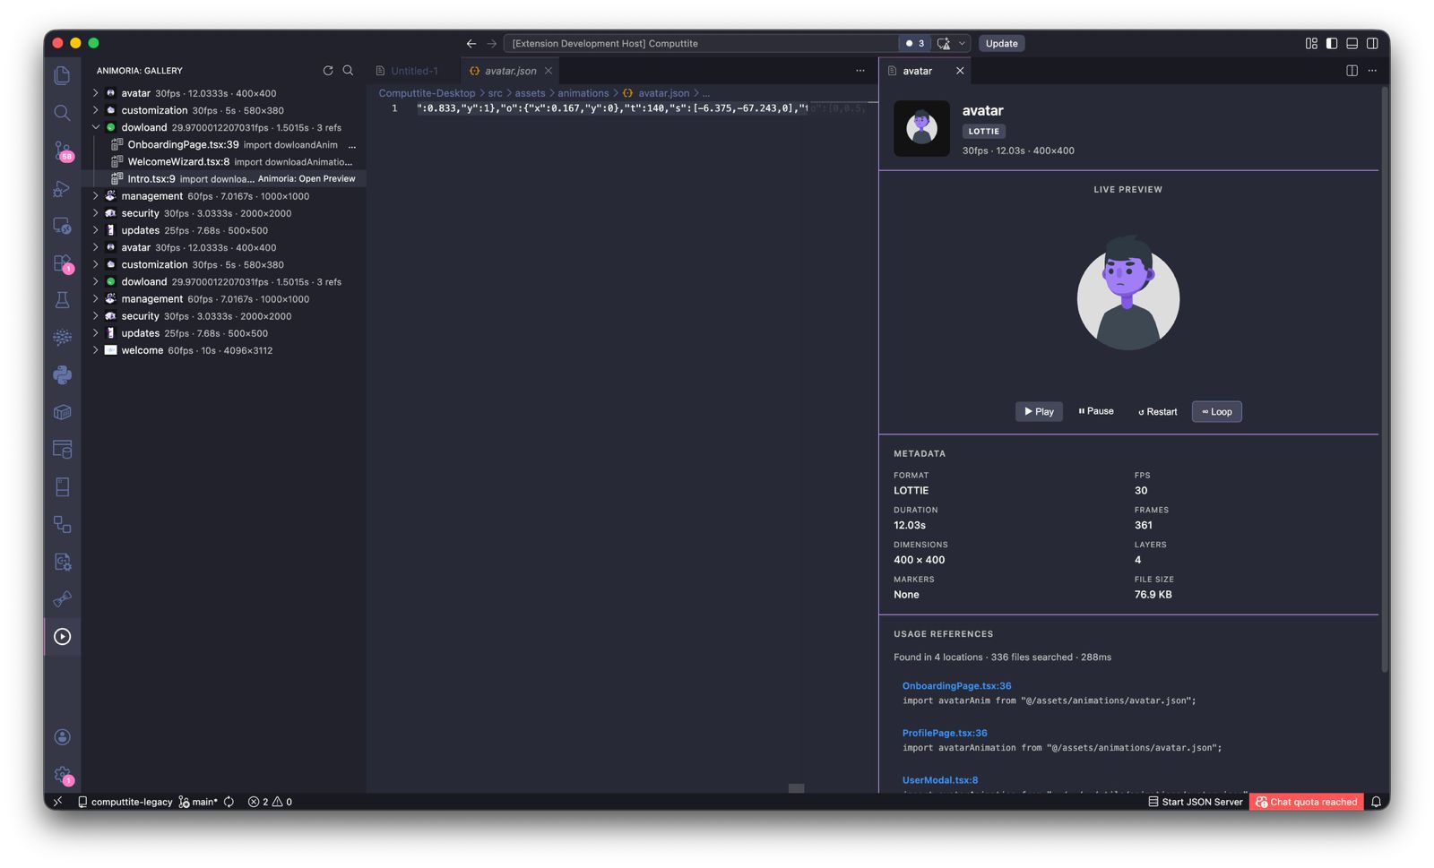1434x868 pixels.
Task: Click the main* branch in status bar
Action: pos(198,802)
